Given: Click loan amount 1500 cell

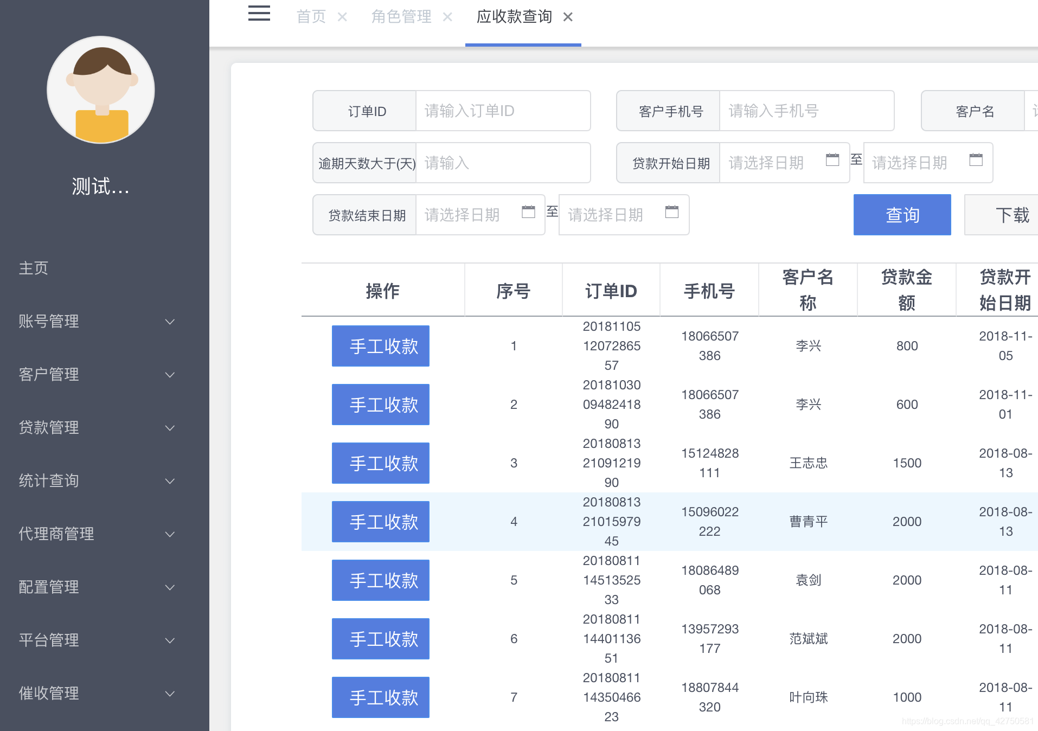Looking at the screenshot, I should [907, 463].
